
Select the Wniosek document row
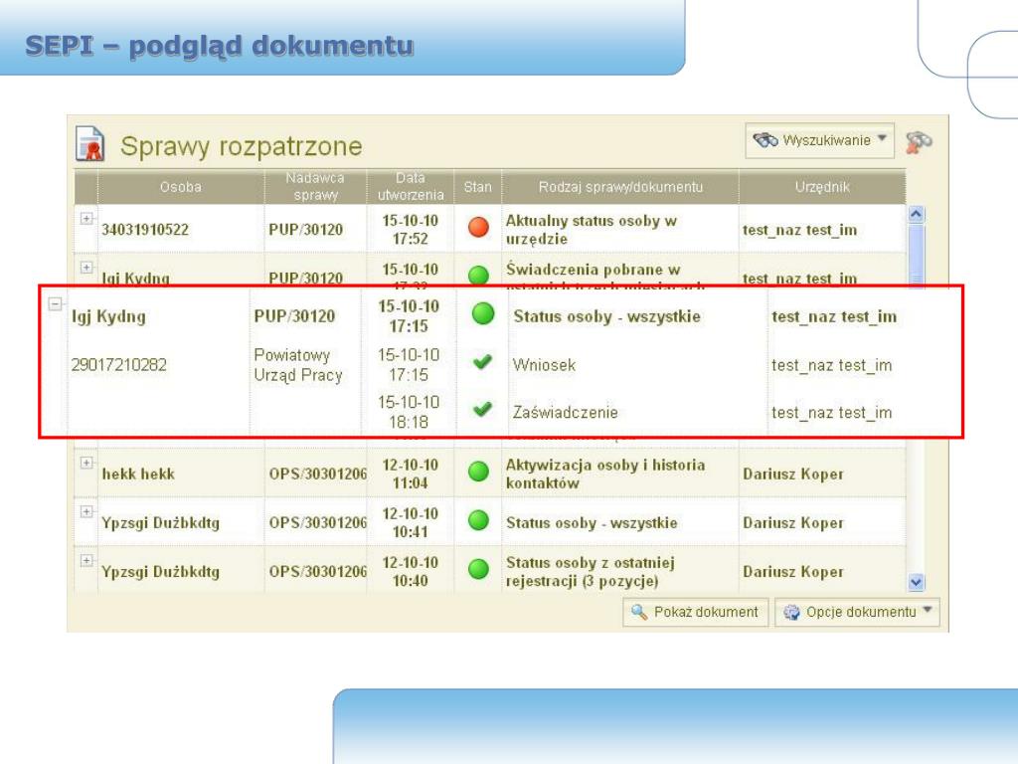pyautogui.click(x=499, y=364)
